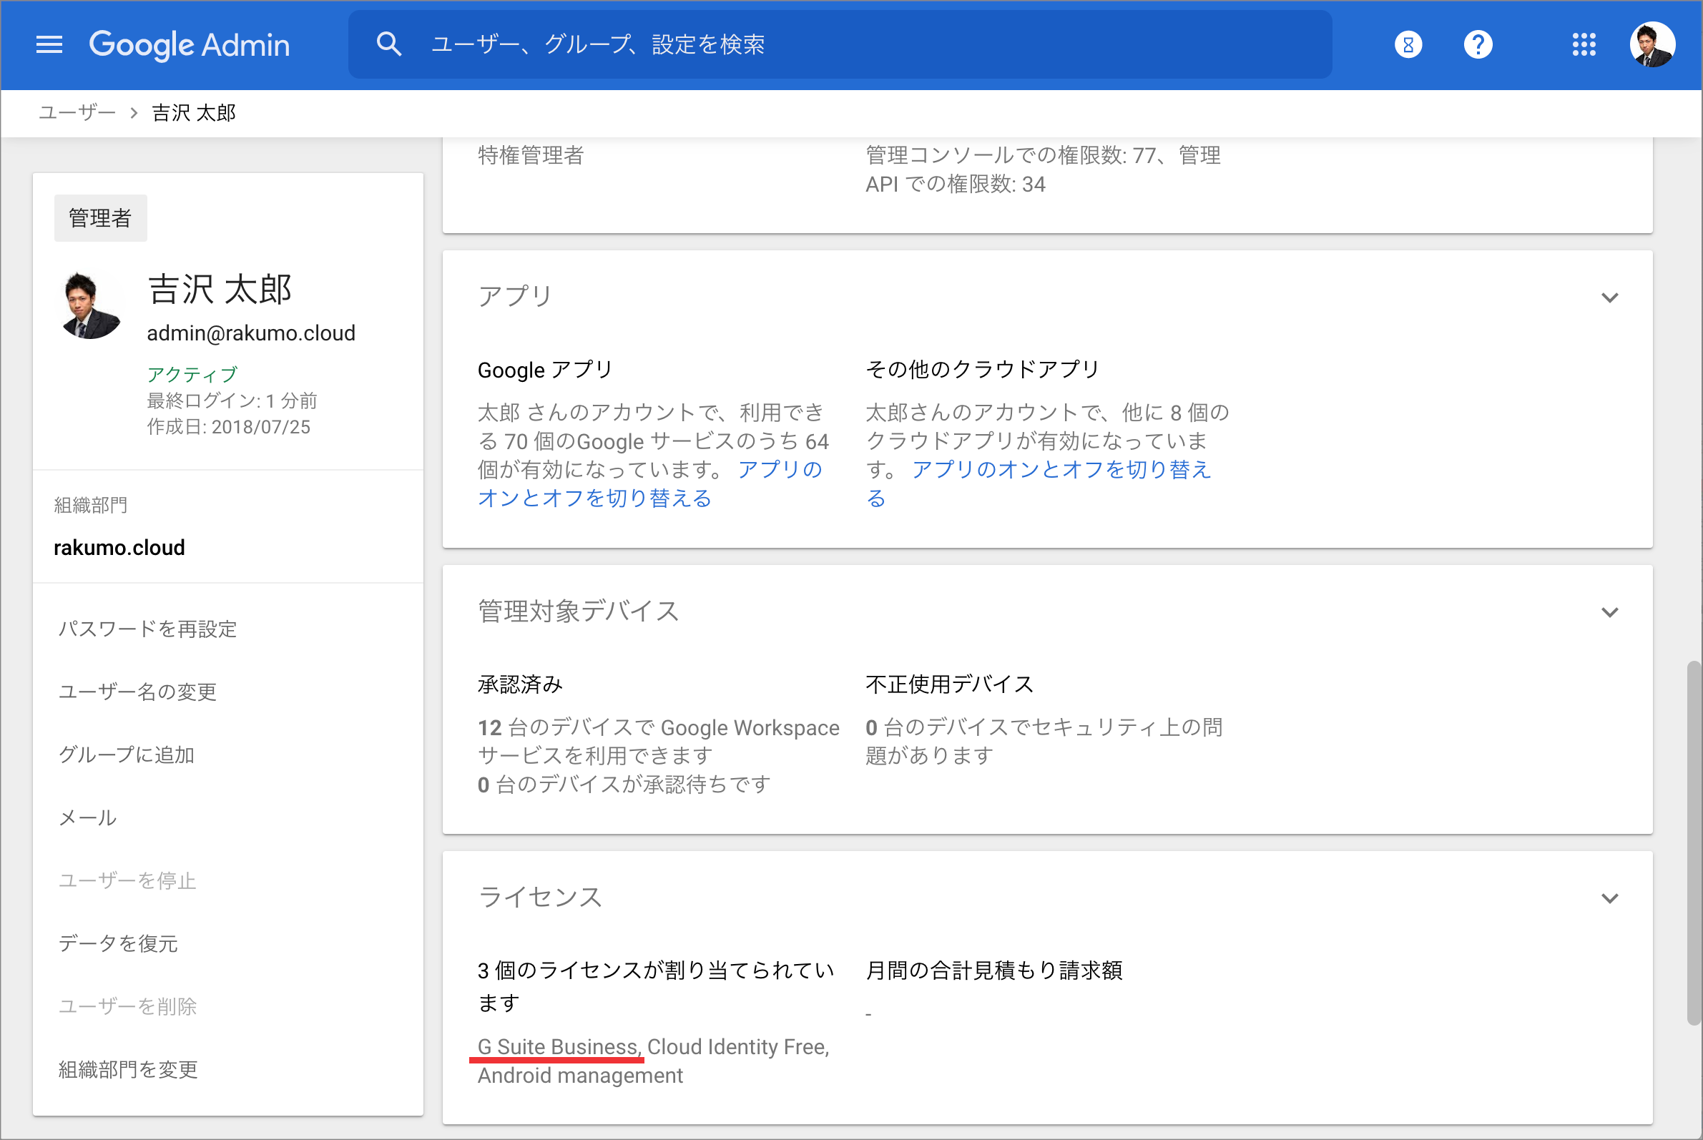1703x1140 pixels.
Task: Open the help question mark icon
Action: click(1478, 45)
